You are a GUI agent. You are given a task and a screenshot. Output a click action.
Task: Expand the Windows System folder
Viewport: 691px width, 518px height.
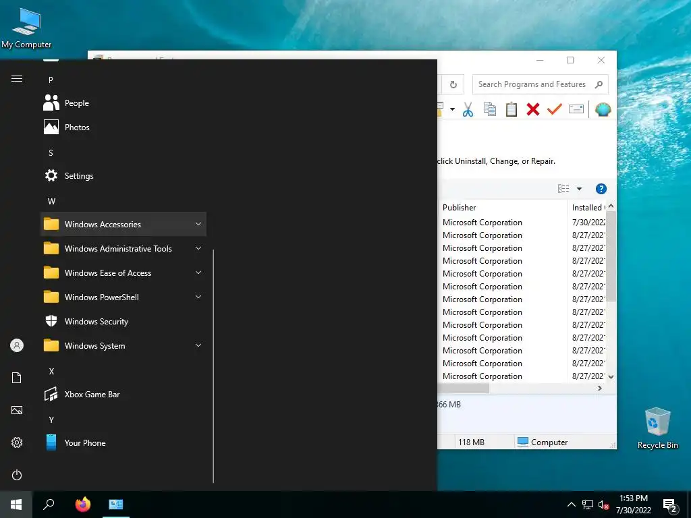coord(123,346)
